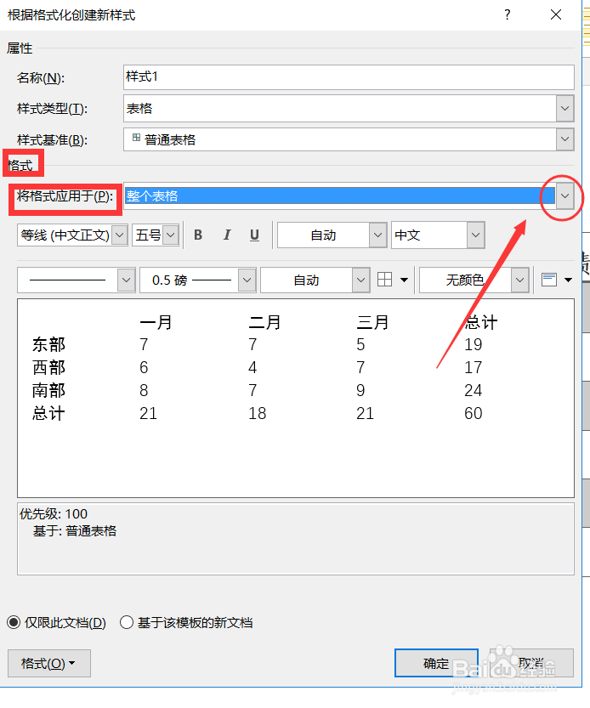The height and width of the screenshot is (708, 590).
Task: Click the cell alignment icon
Action: pos(549,280)
